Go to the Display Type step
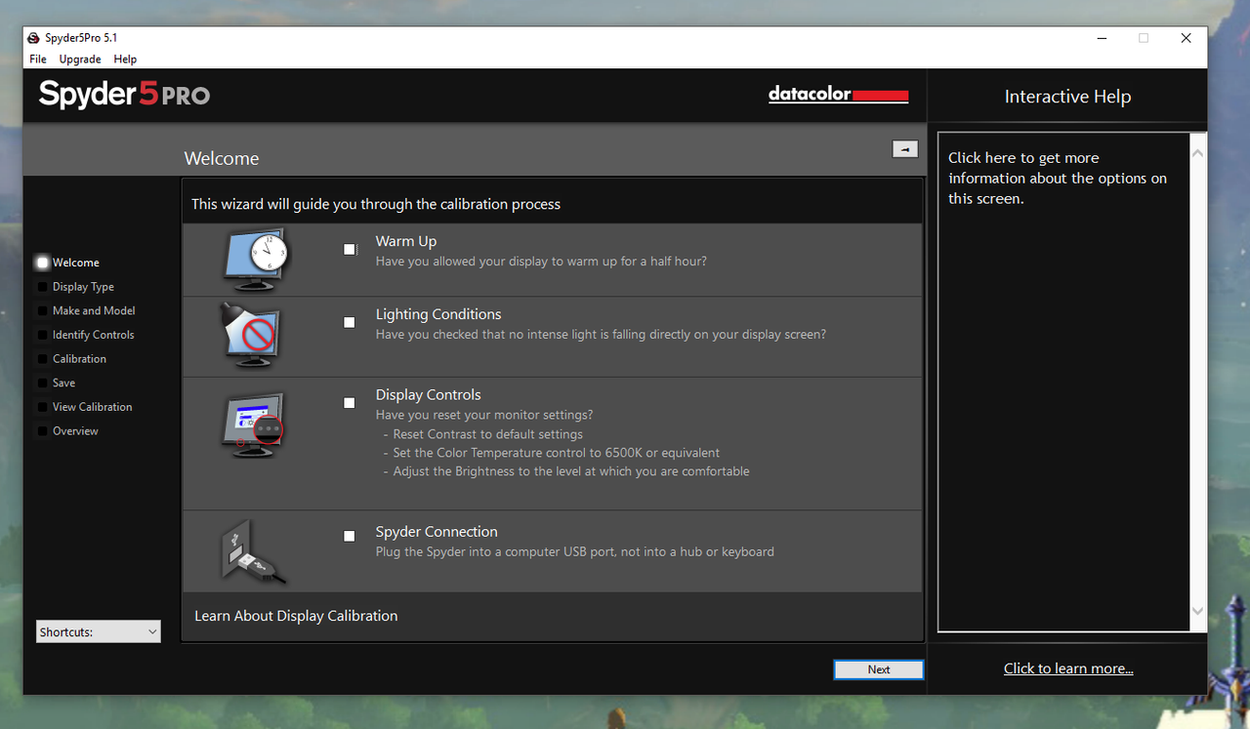This screenshot has width=1250, height=729. click(x=76, y=287)
